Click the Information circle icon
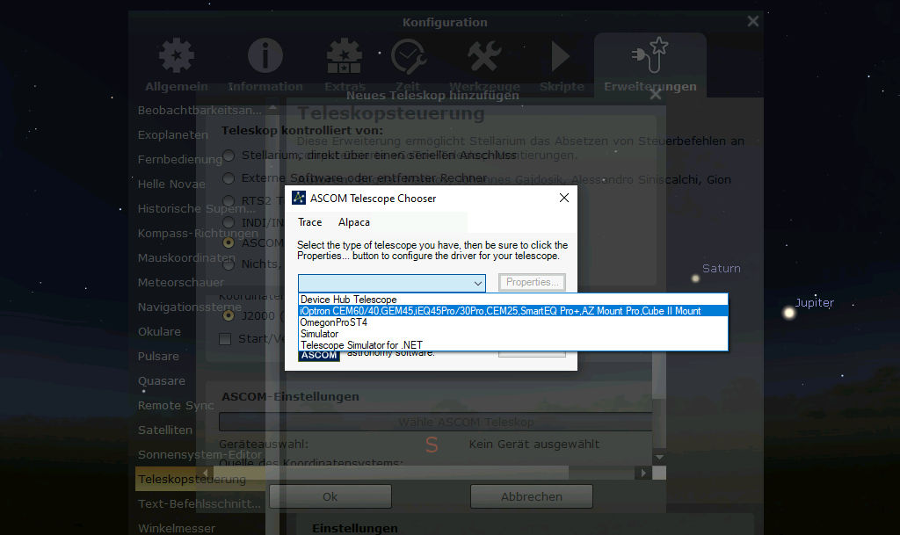Image resolution: width=900 pixels, height=535 pixels. (265, 57)
